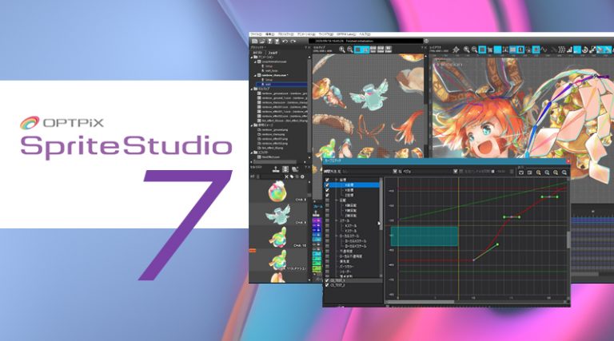Select the highlighted wait animation in project tree

(268, 83)
